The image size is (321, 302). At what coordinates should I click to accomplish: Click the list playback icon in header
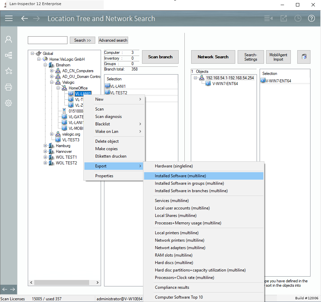click(x=268, y=18)
